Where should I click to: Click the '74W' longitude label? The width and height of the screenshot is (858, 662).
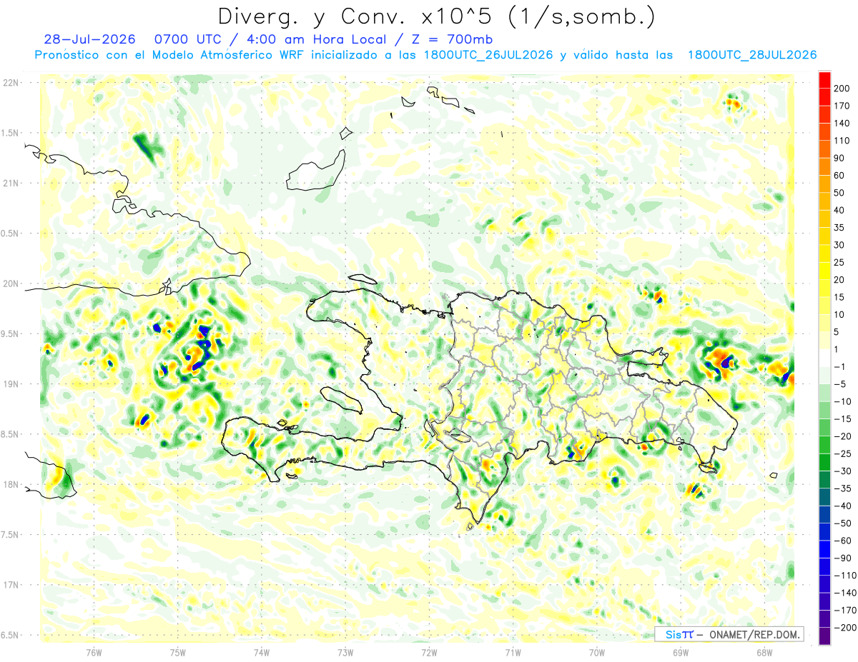pos(261,651)
